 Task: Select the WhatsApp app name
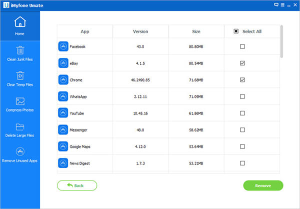[78, 96]
